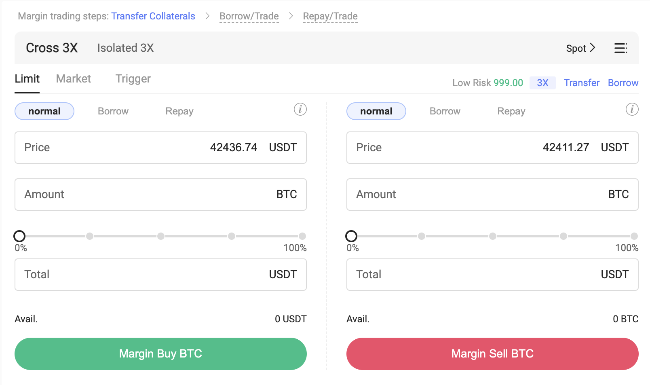Switch to Isolated 3X tab
This screenshot has width=650, height=385.
point(125,48)
